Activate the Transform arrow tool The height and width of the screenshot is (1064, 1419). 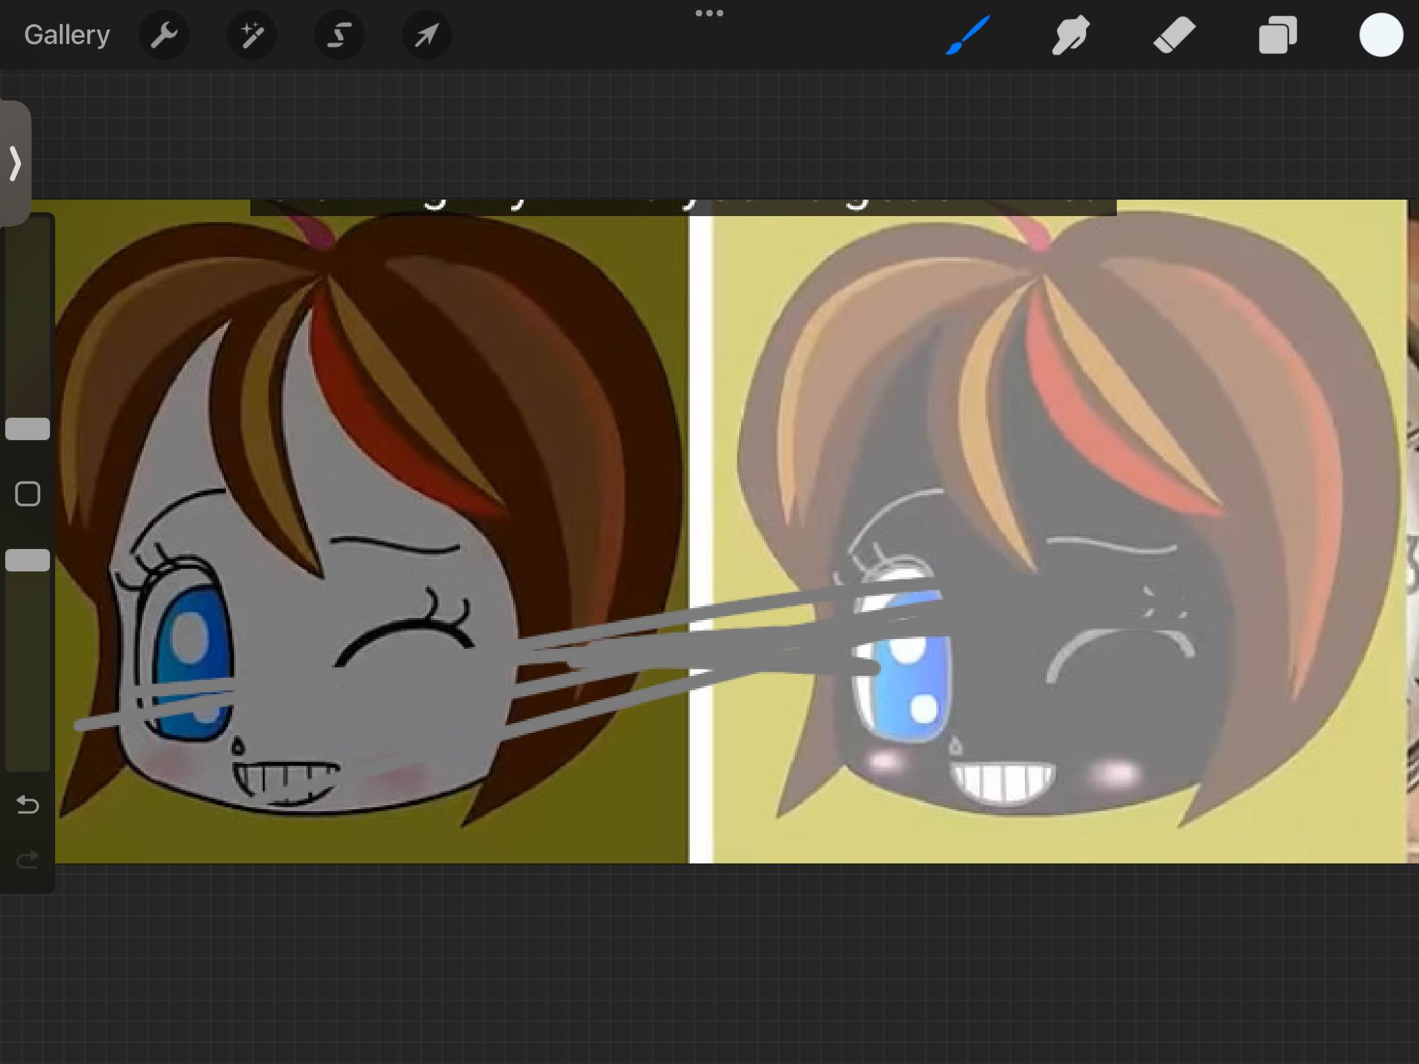click(426, 35)
